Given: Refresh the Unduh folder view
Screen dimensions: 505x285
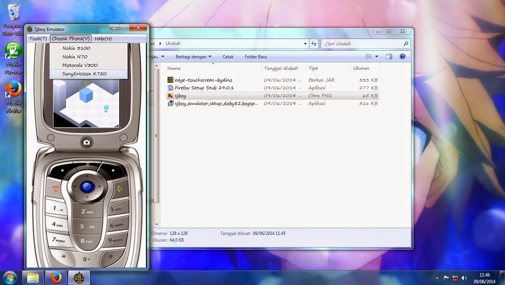Looking at the screenshot, I should (314, 43).
